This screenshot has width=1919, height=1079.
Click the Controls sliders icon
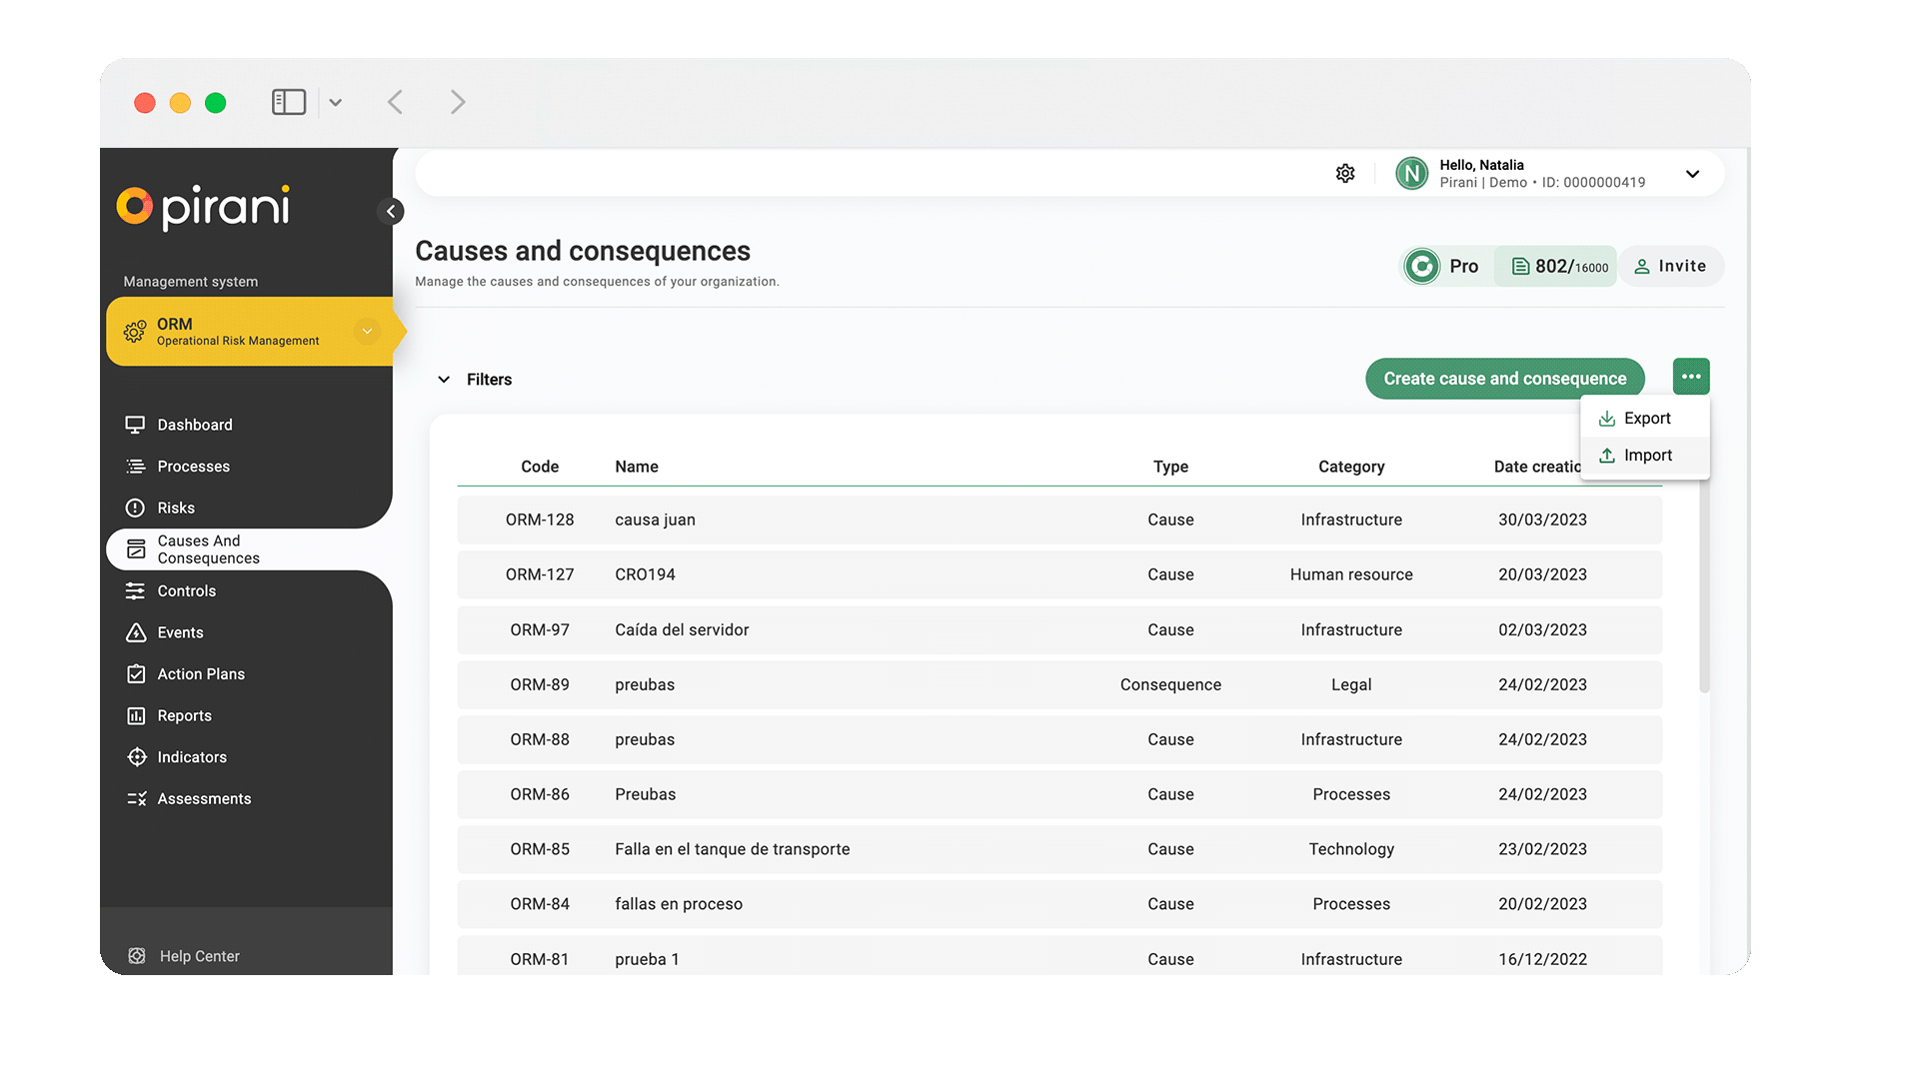pyautogui.click(x=136, y=591)
